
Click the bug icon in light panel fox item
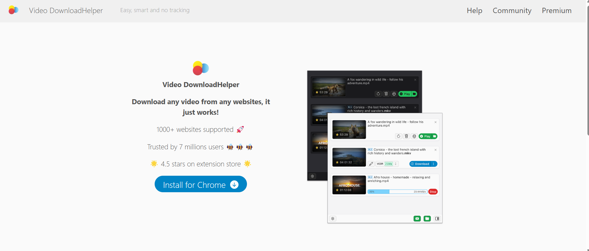[x=414, y=136]
